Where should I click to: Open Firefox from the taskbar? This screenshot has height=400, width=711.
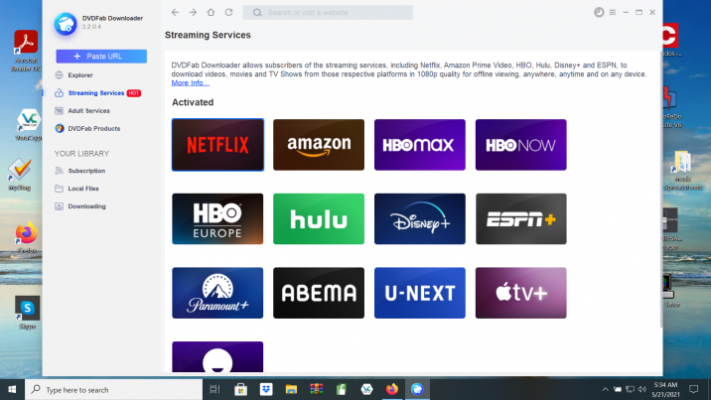point(392,389)
